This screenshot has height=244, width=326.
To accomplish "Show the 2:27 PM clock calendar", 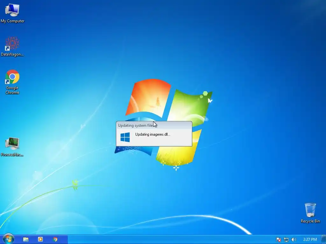I will coord(310,240).
